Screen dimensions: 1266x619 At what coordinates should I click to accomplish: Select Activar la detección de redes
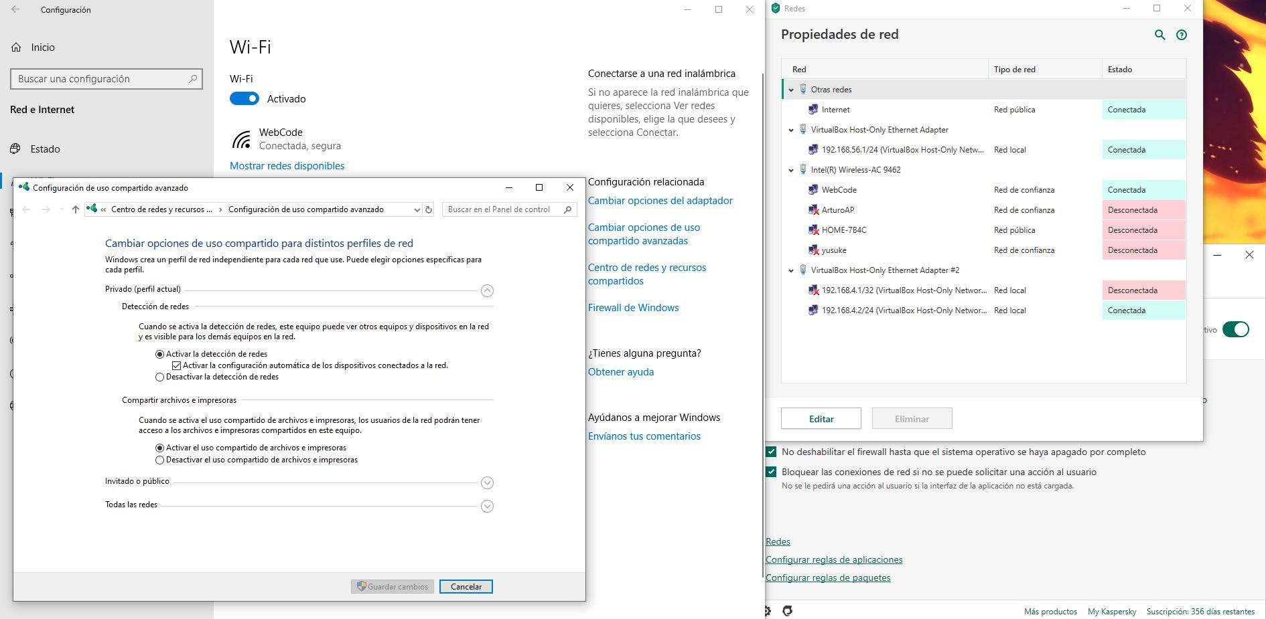pos(159,354)
